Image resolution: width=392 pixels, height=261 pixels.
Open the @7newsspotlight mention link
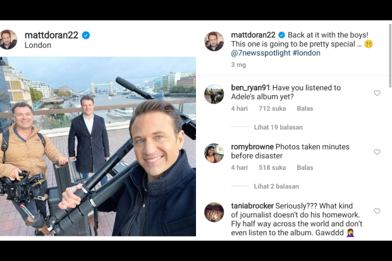click(x=260, y=53)
